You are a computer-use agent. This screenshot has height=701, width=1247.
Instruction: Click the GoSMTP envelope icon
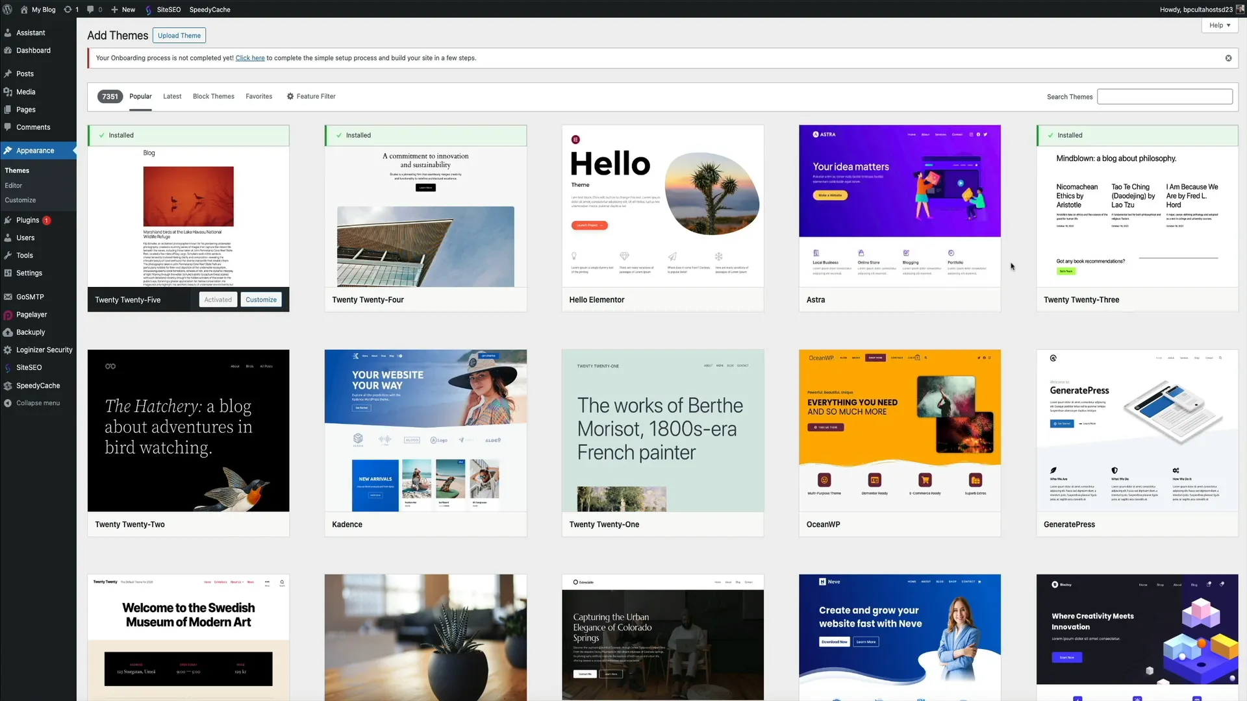(8, 297)
